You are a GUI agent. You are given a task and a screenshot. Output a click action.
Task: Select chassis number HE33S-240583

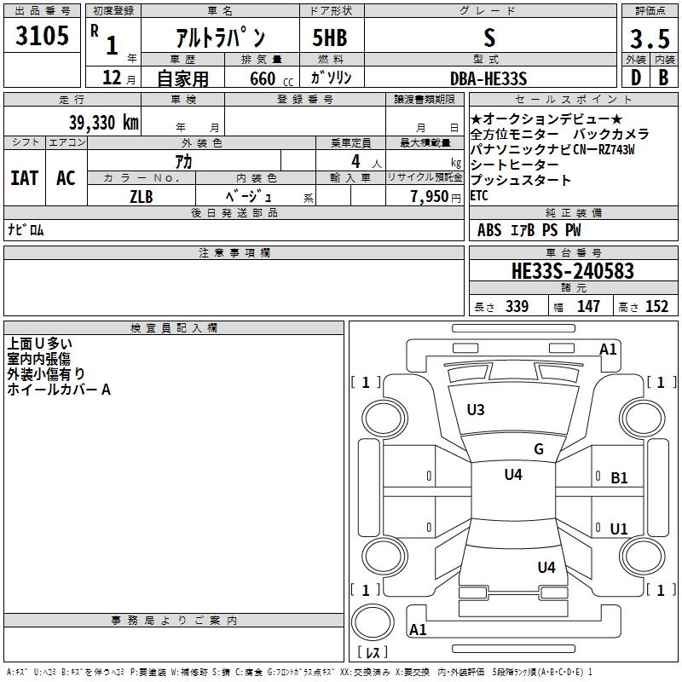click(573, 271)
